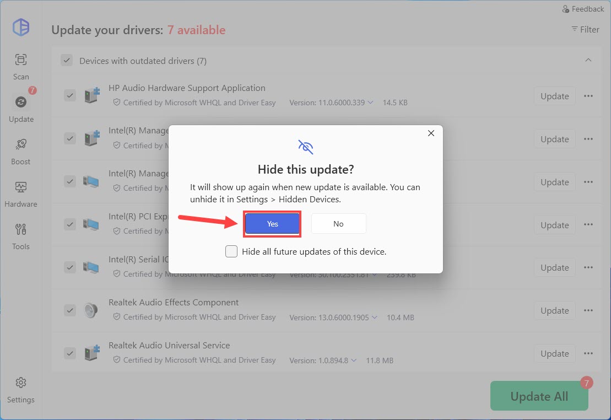Close the Hide this update dialog

[431, 133]
